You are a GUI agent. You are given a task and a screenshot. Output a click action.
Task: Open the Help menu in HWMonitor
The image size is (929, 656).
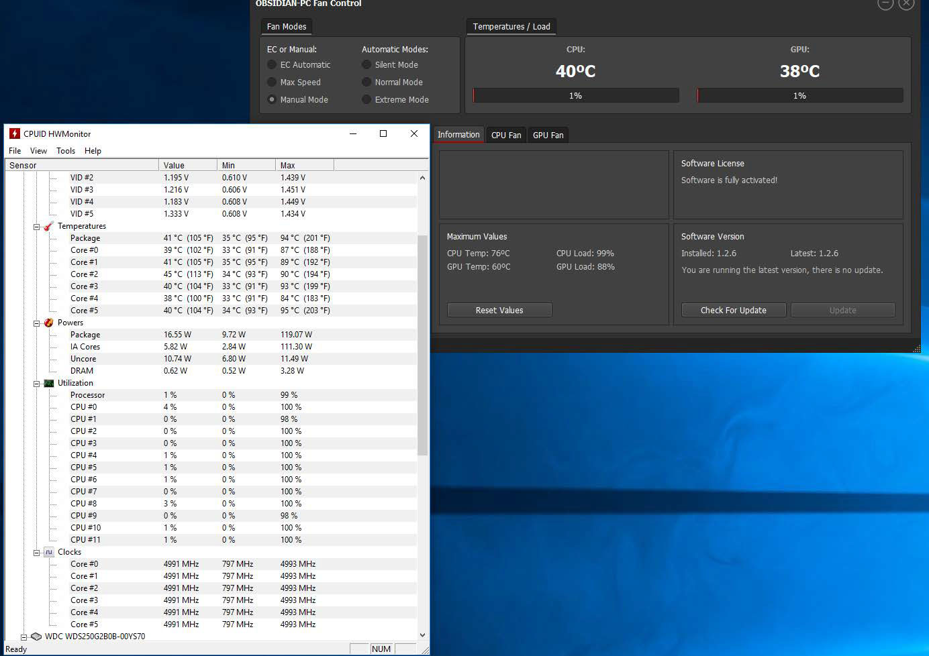click(x=93, y=151)
